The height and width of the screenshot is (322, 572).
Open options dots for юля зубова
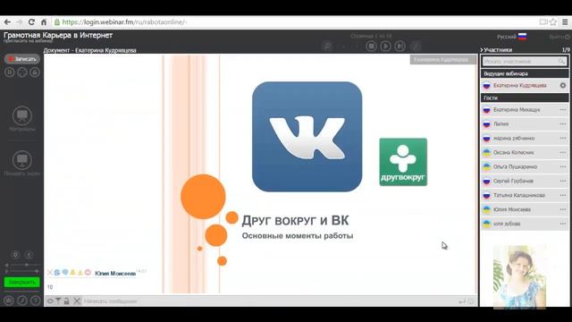(x=563, y=224)
